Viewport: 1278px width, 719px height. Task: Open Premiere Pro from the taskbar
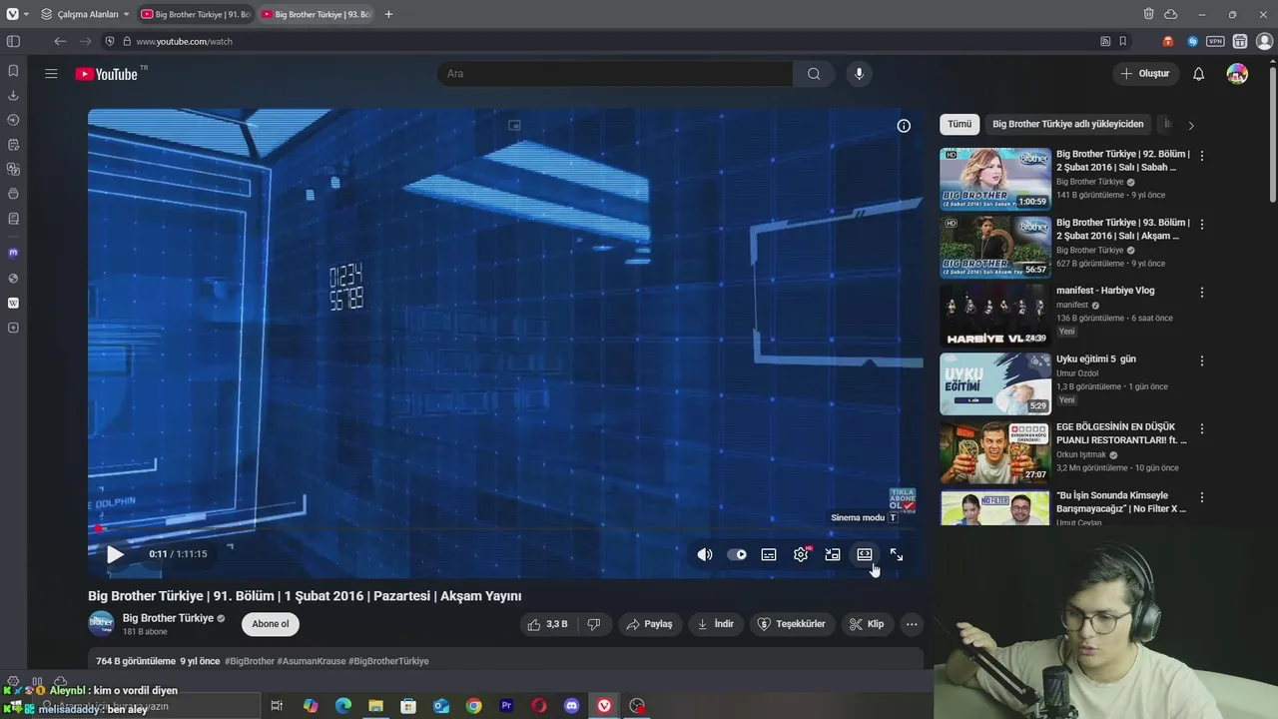click(506, 706)
